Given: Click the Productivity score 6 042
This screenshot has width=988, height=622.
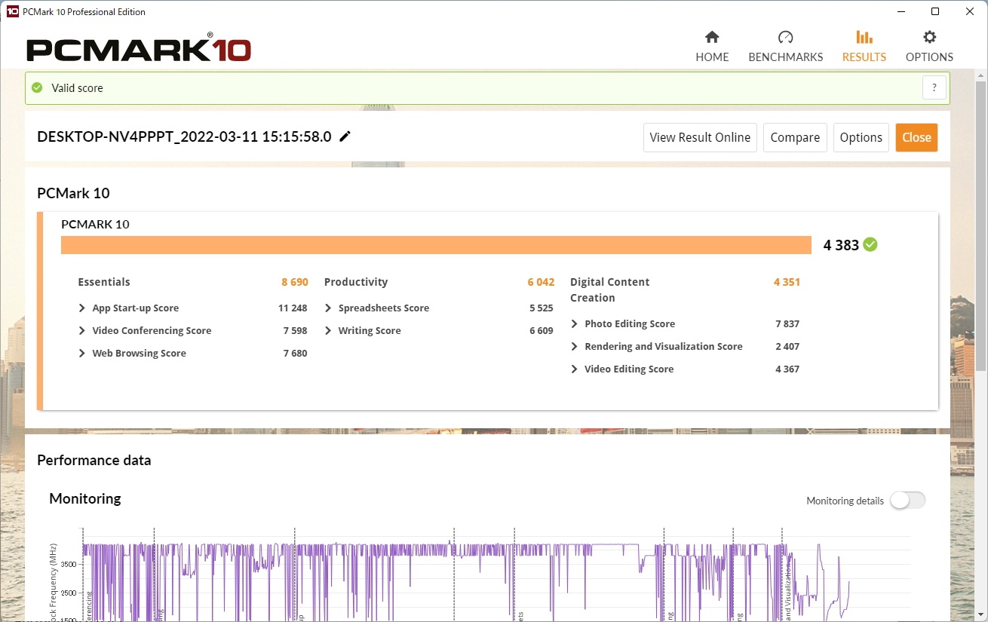Looking at the screenshot, I should pos(541,282).
